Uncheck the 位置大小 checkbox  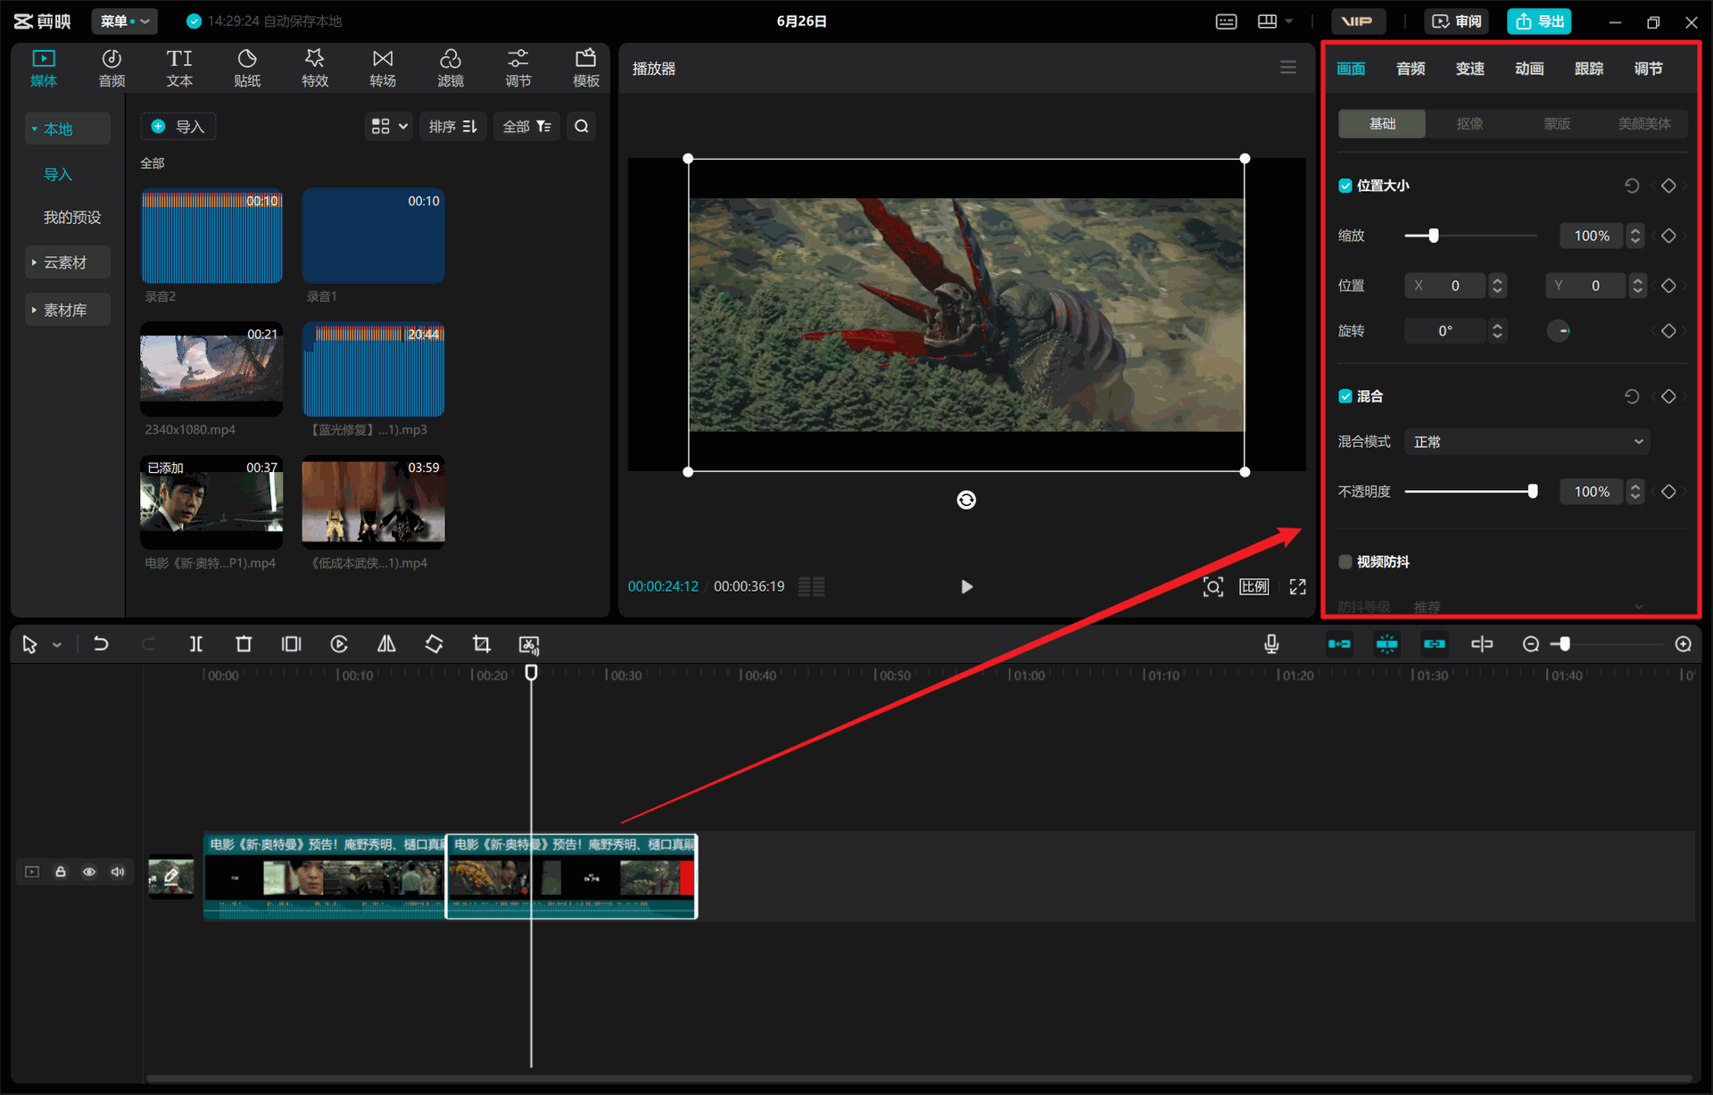[1345, 186]
